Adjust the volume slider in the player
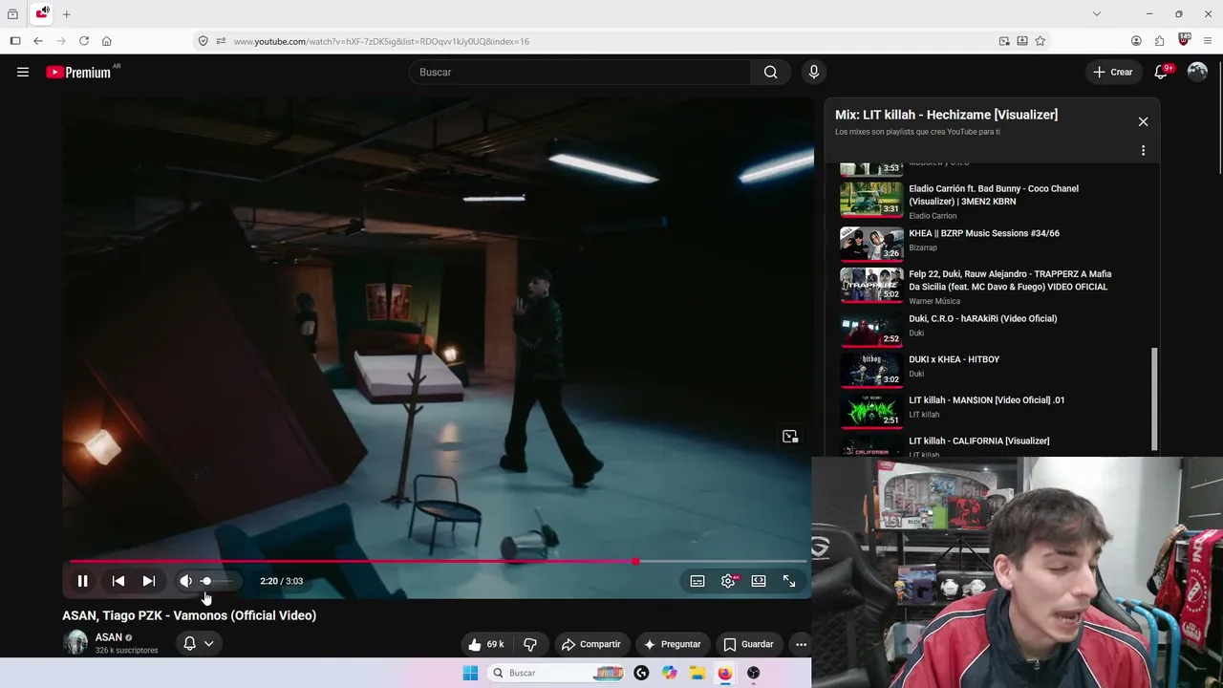The image size is (1223, 688). (218, 581)
